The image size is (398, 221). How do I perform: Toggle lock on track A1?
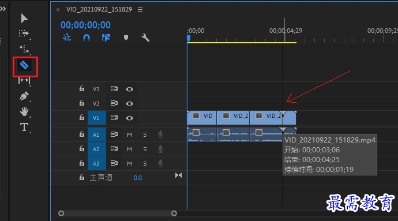[x=81, y=134]
